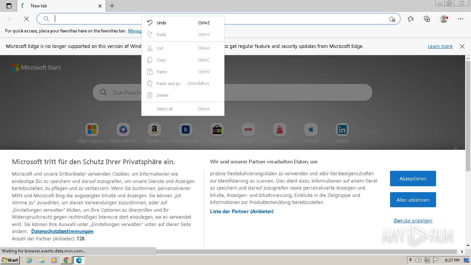The height and width of the screenshot is (265, 471).
Task: Open the Datenschutzbestimmungen link
Action: [x=62, y=232]
